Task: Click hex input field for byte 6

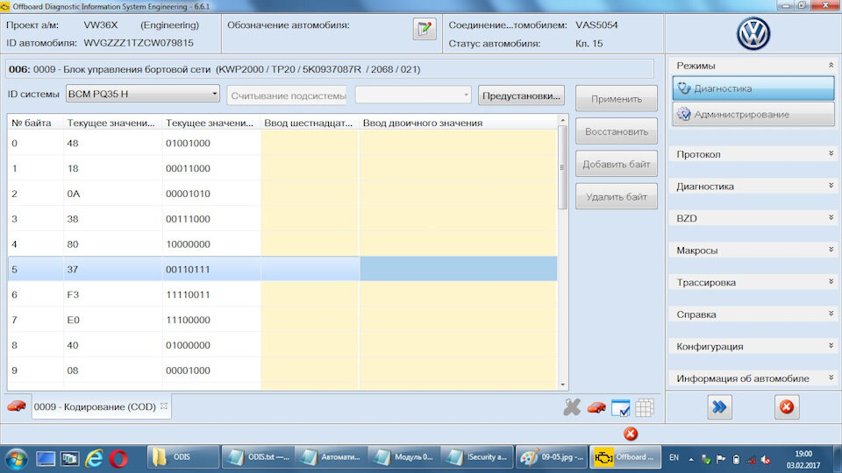Action: click(x=310, y=294)
